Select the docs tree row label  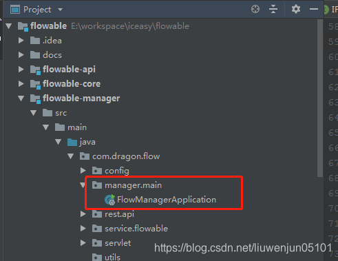52,55
